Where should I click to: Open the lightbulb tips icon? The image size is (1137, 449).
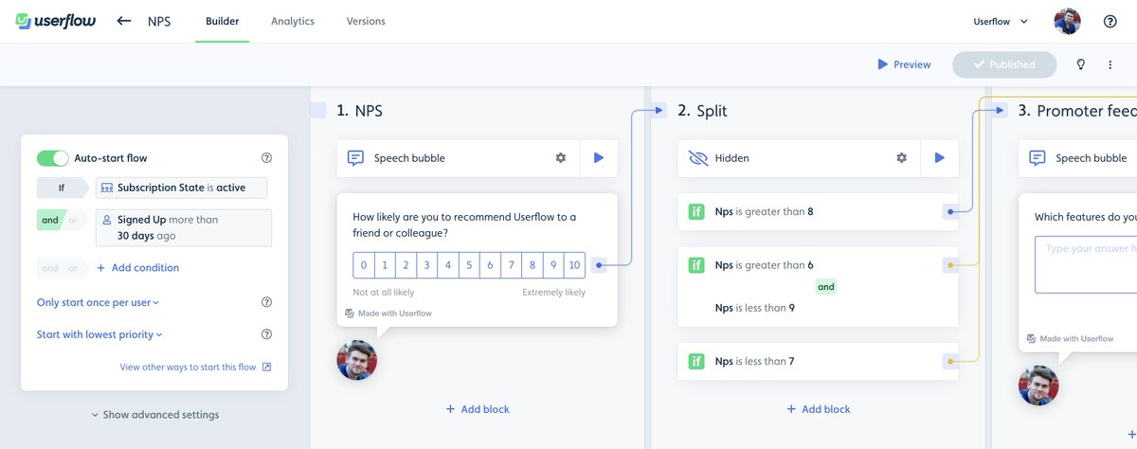[x=1080, y=64]
